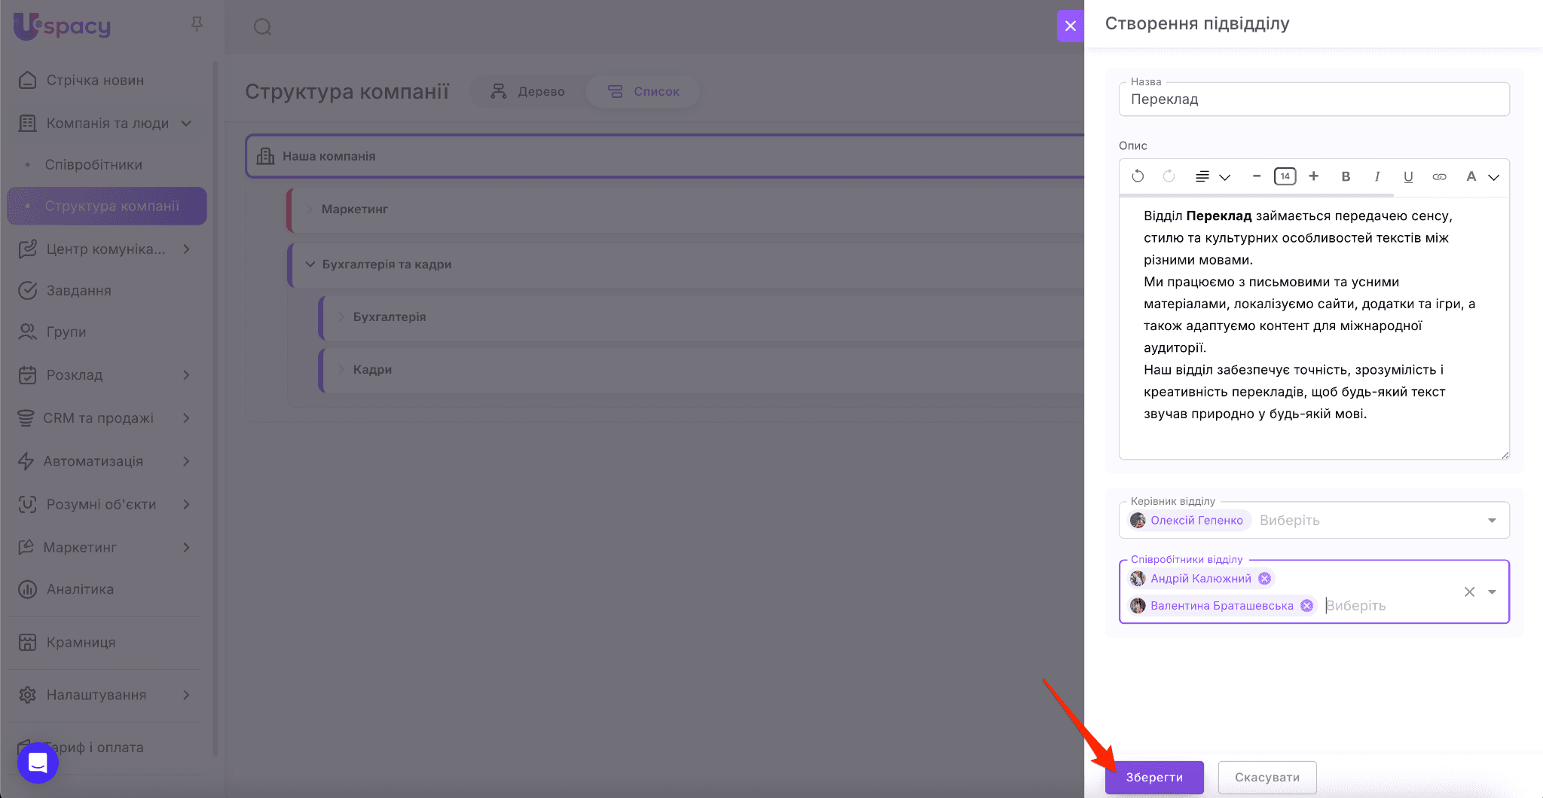Click the Зберегти button
The width and height of the screenshot is (1543, 798).
tap(1153, 777)
